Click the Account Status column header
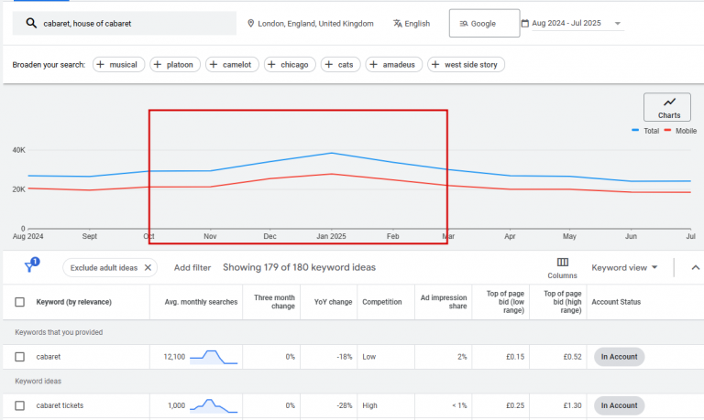Image resolution: width=704 pixels, height=420 pixels. [616, 302]
